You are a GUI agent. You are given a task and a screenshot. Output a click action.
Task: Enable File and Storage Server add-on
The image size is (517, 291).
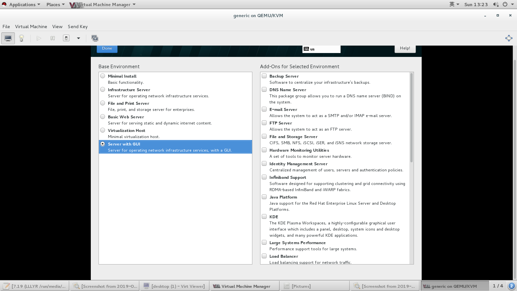tap(264, 136)
